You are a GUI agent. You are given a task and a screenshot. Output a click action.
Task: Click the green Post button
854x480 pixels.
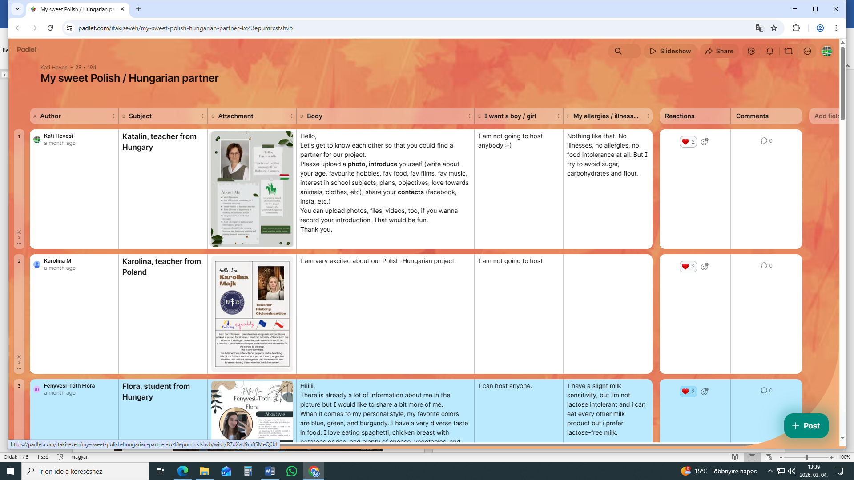pyautogui.click(x=806, y=426)
